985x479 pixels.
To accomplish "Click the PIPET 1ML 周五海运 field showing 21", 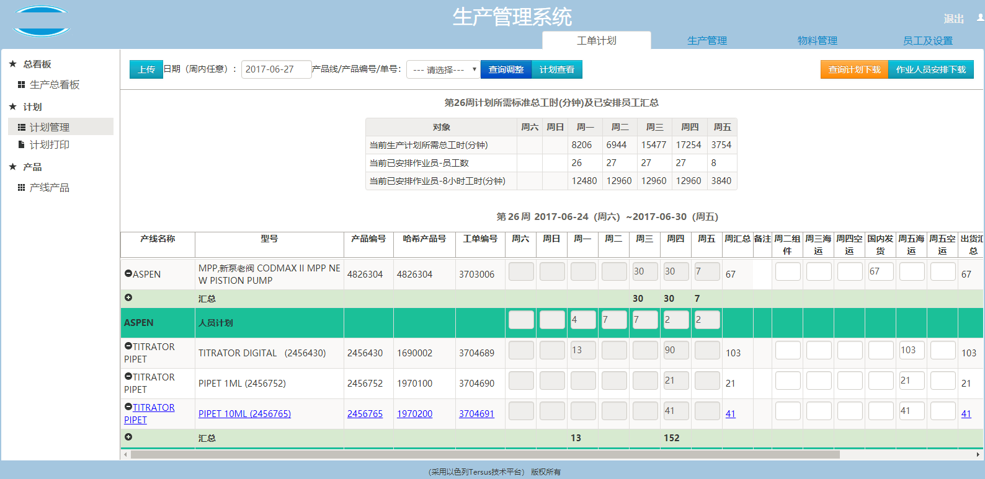I will coord(912,380).
